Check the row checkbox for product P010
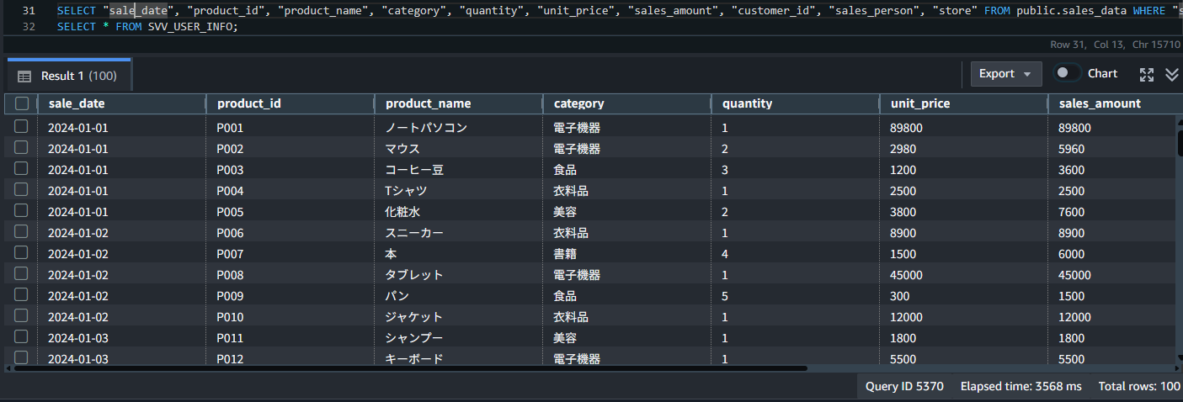The height and width of the screenshot is (402, 1183). pos(21,316)
